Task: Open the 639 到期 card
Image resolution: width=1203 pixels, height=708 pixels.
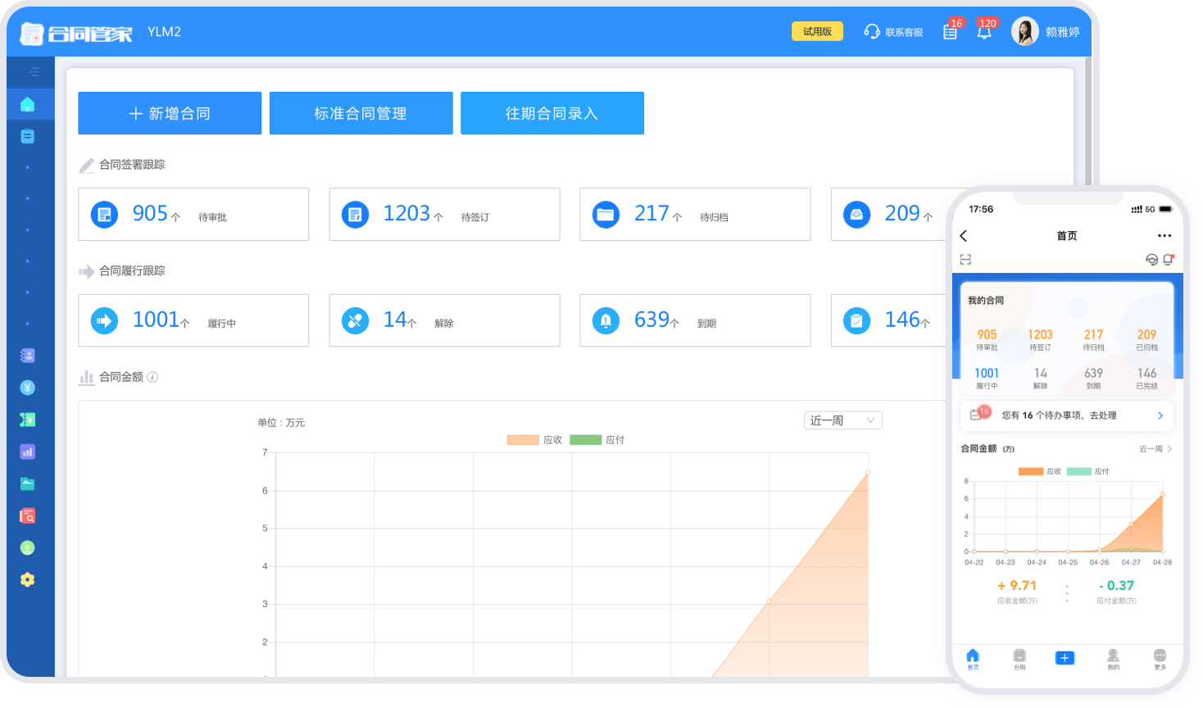Action: [x=695, y=320]
